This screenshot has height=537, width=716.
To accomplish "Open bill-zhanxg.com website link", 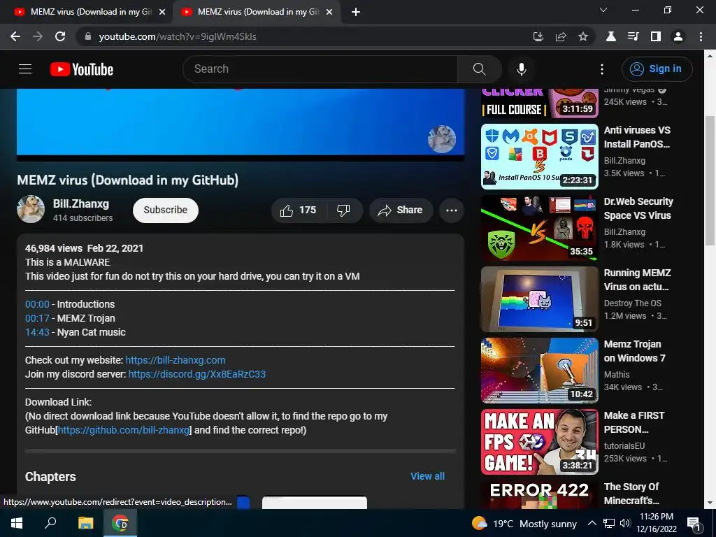I will pyautogui.click(x=176, y=360).
